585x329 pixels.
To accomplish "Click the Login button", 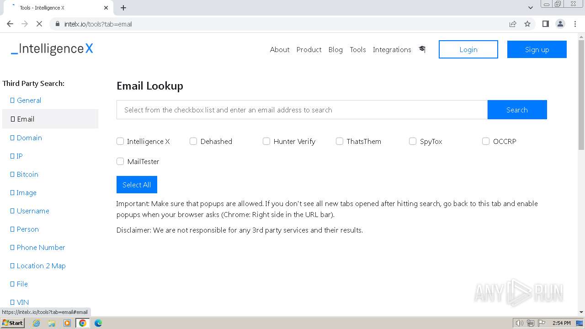I will coord(468,49).
